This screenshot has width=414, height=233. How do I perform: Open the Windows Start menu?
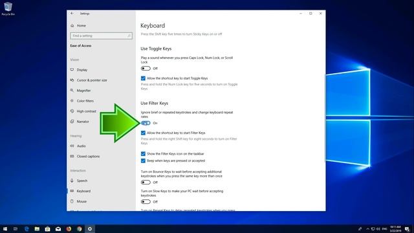(5, 228)
